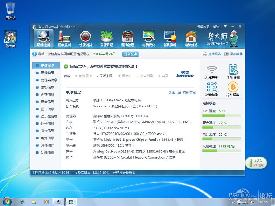275x206 pixels.
Task: Click the CPU温度 progress bar
Action: (x=222, y=115)
